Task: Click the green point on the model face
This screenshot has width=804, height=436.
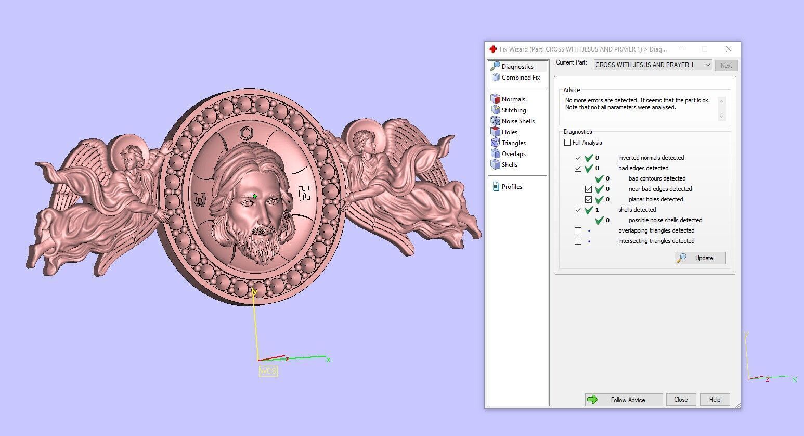Action: pyautogui.click(x=255, y=196)
